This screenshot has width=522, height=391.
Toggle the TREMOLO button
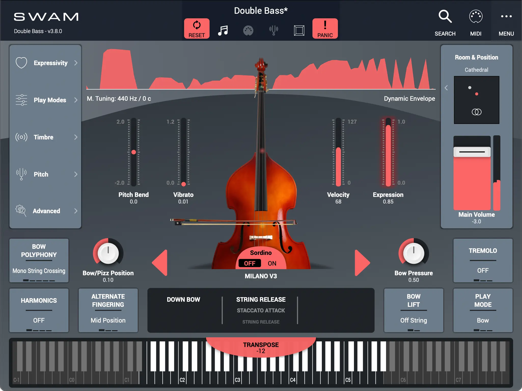(x=483, y=260)
